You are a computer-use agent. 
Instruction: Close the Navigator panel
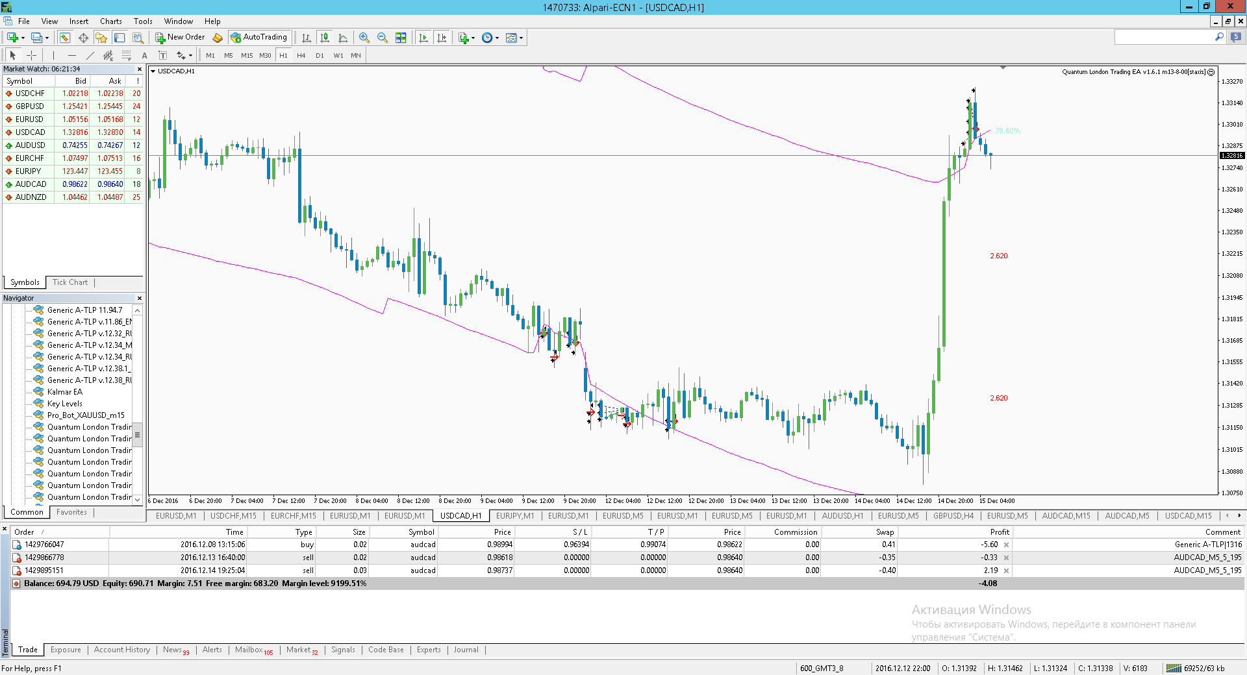tap(139, 299)
